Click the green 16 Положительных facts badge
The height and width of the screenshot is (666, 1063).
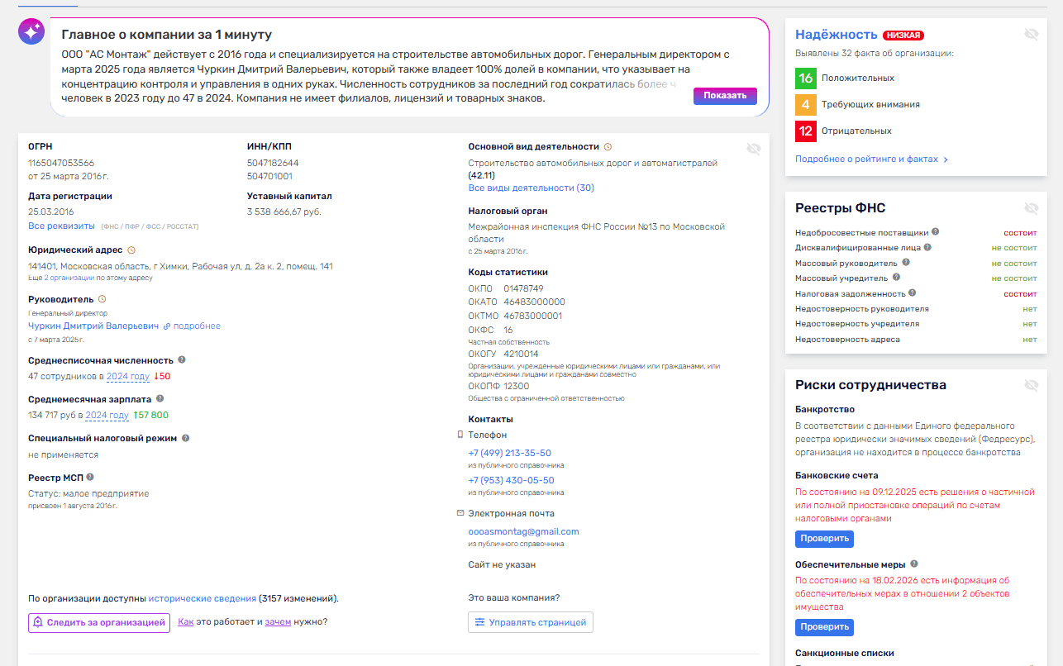806,78
